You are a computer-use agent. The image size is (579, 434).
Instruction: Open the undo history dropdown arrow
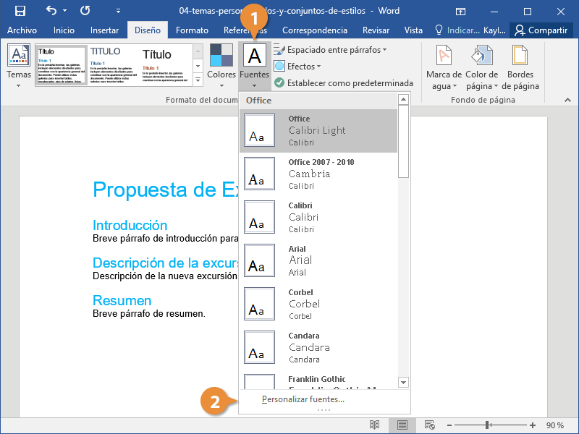[64, 11]
